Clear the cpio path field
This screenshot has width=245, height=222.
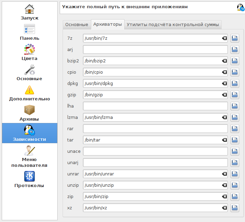(x=224, y=72)
